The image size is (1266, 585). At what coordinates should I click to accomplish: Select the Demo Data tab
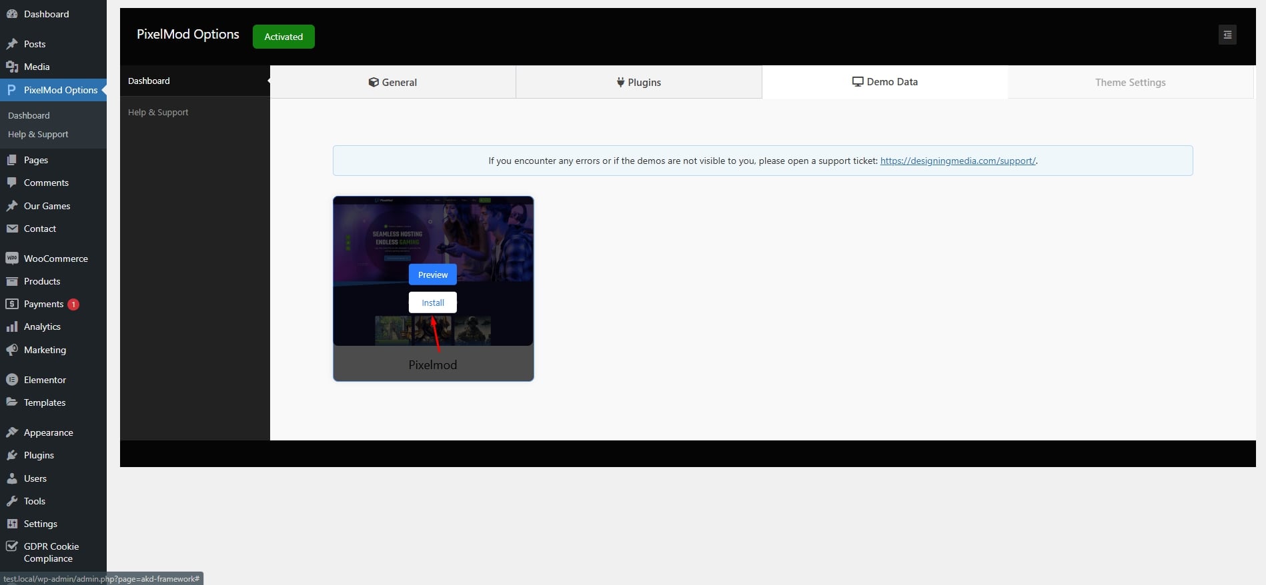885,82
